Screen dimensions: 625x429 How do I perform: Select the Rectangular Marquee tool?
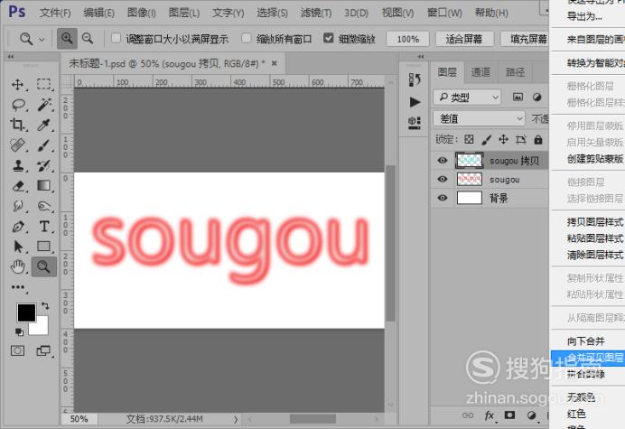(43, 84)
